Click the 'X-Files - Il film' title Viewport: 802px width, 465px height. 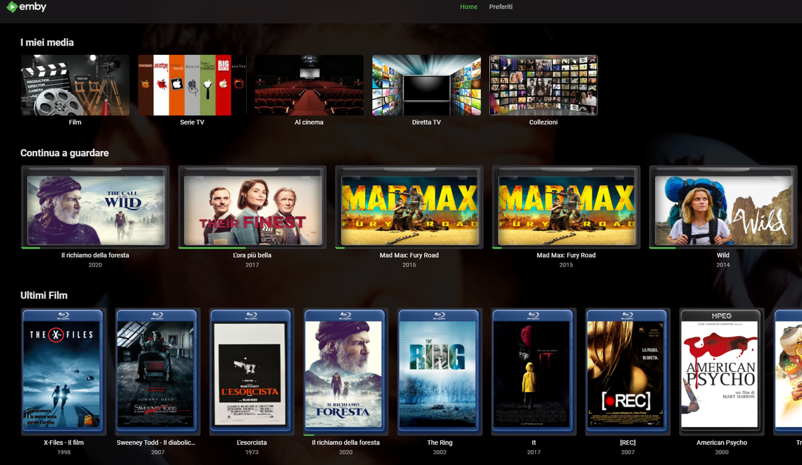point(63,442)
